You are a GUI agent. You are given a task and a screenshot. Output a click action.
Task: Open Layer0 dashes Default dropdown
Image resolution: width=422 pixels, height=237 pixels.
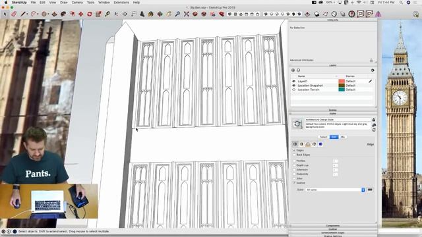tap(350, 81)
